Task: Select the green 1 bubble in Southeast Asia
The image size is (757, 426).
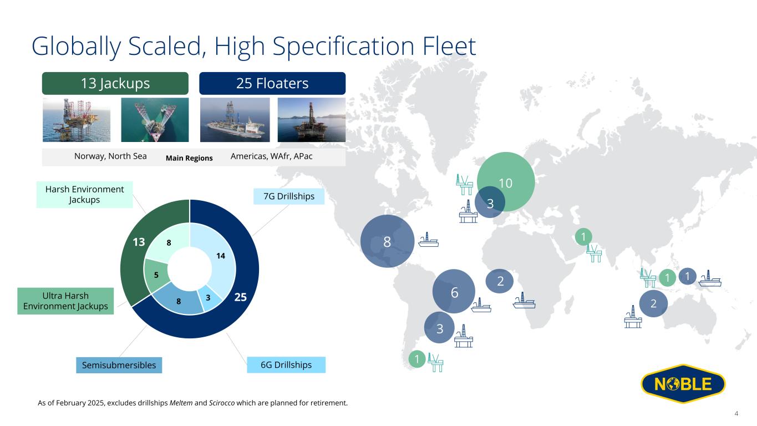Action: [x=667, y=277]
